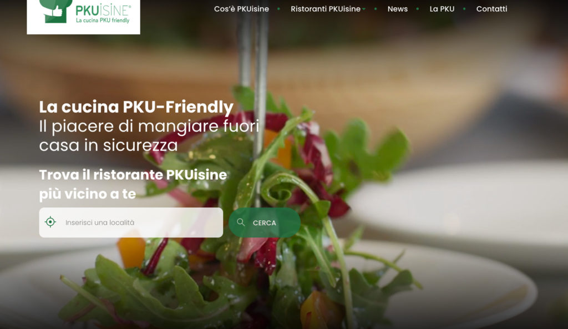The image size is (568, 329).
Task: Open the Cos'è PKUisine menu item
Action: point(241,9)
